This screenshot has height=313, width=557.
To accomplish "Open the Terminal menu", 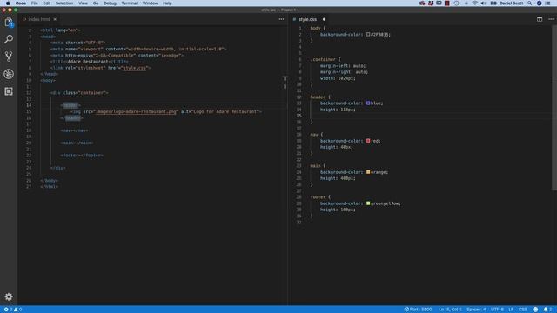I will click(130, 3).
